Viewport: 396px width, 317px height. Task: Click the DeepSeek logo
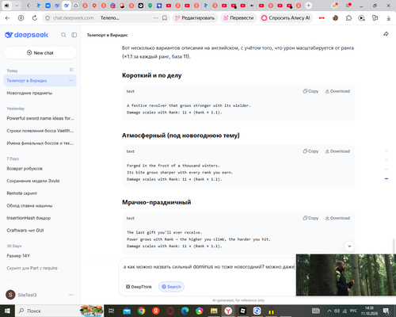(x=26, y=35)
